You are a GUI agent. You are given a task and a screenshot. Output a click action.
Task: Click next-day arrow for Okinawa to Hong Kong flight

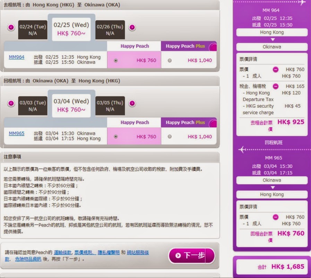click(x=132, y=103)
